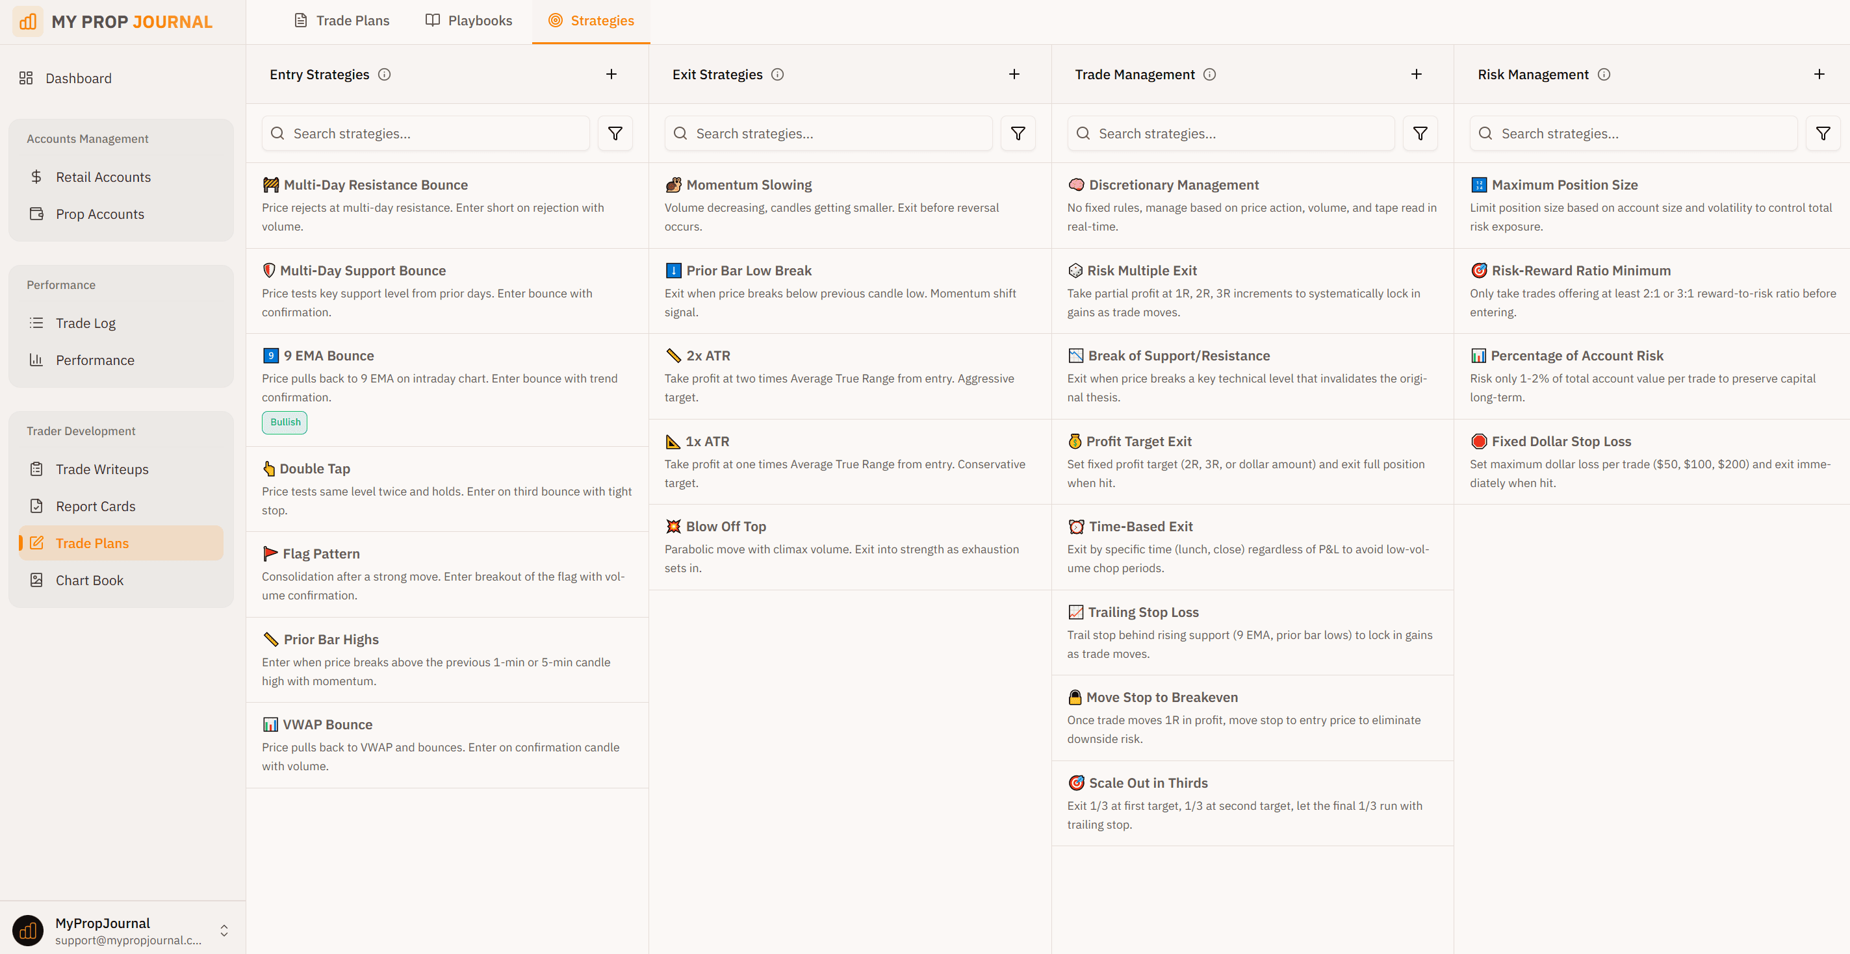Image resolution: width=1850 pixels, height=954 pixels.
Task: Click the Prop Accounts wallet icon
Action: coord(36,214)
